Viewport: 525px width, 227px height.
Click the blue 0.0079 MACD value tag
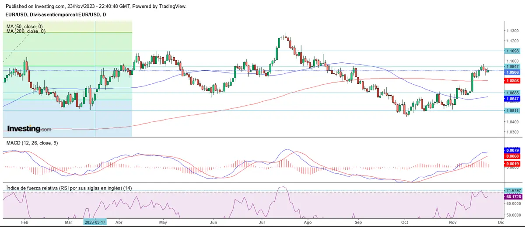click(512, 150)
